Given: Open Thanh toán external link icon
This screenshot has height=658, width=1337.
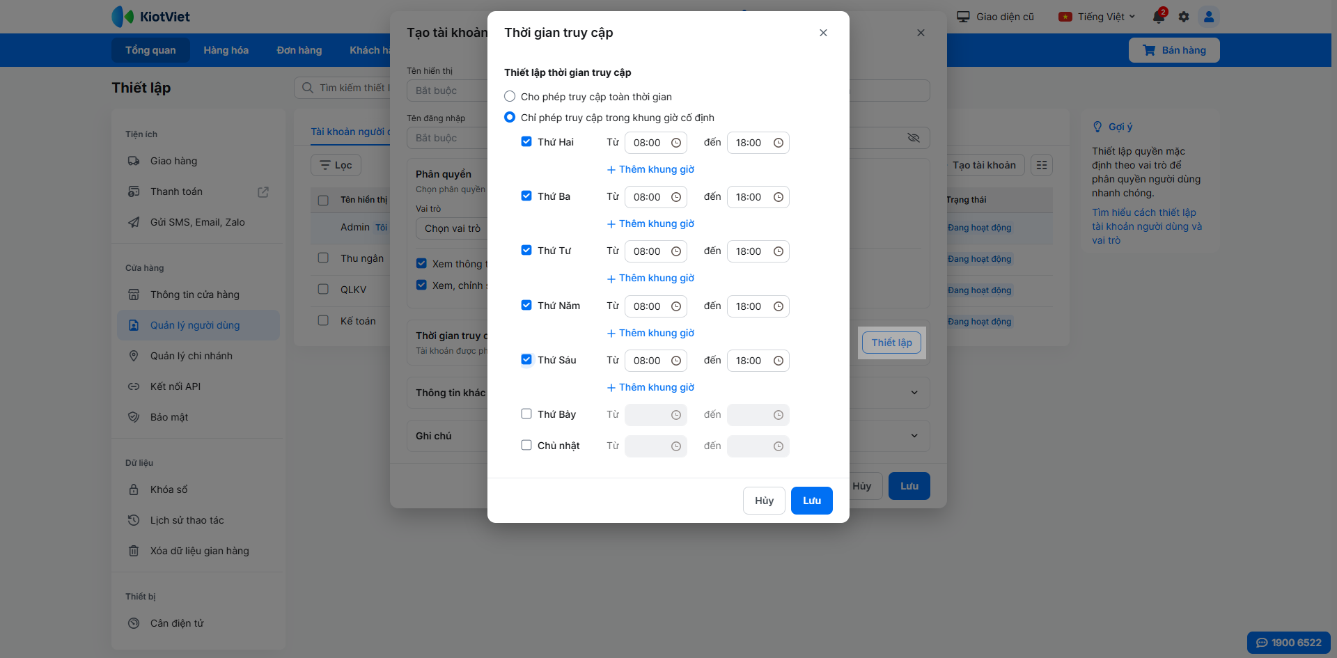Looking at the screenshot, I should coord(263,191).
